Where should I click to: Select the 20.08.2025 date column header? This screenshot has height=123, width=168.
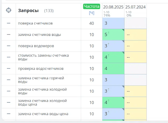tap(113, 7)
